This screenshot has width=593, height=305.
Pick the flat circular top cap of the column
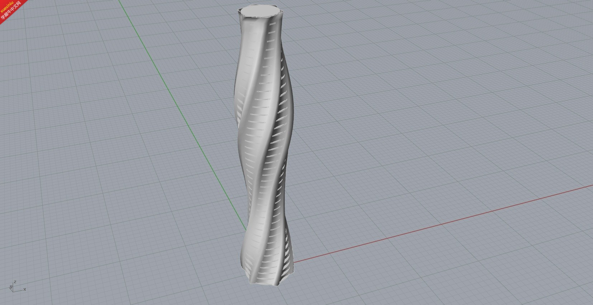point(260,12)
